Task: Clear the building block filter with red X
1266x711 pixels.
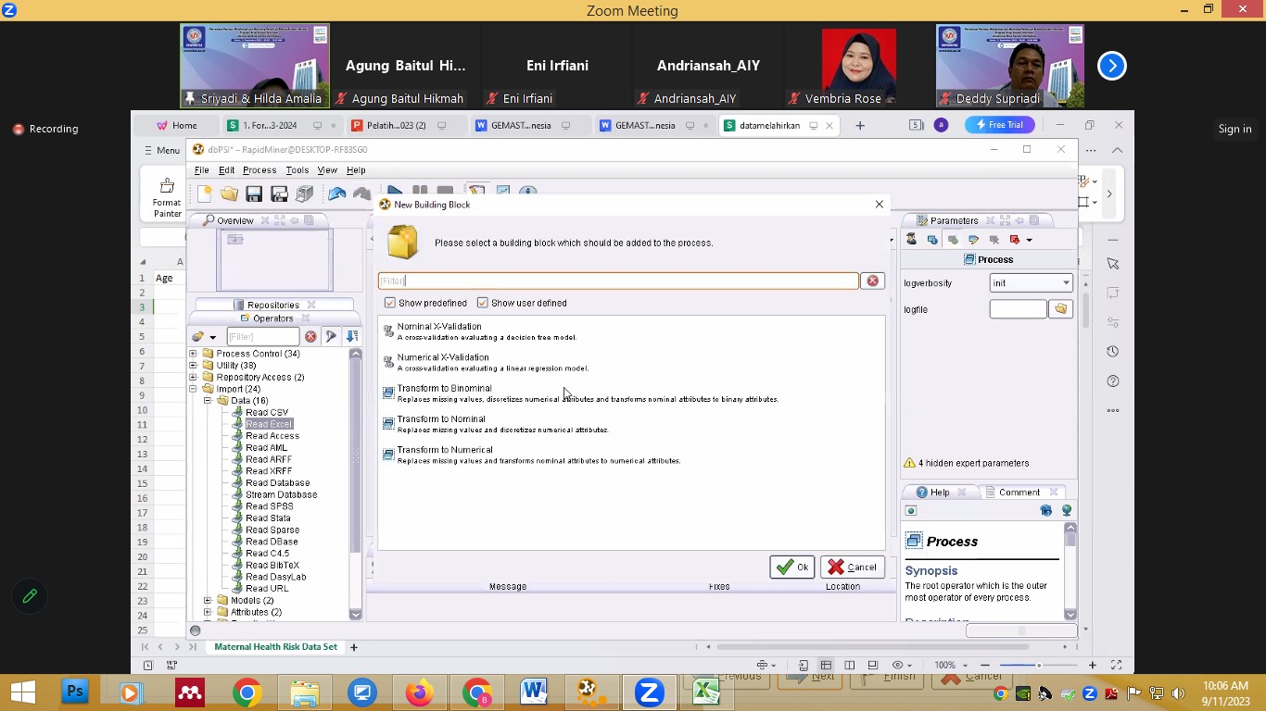Action: click(872, 281)
